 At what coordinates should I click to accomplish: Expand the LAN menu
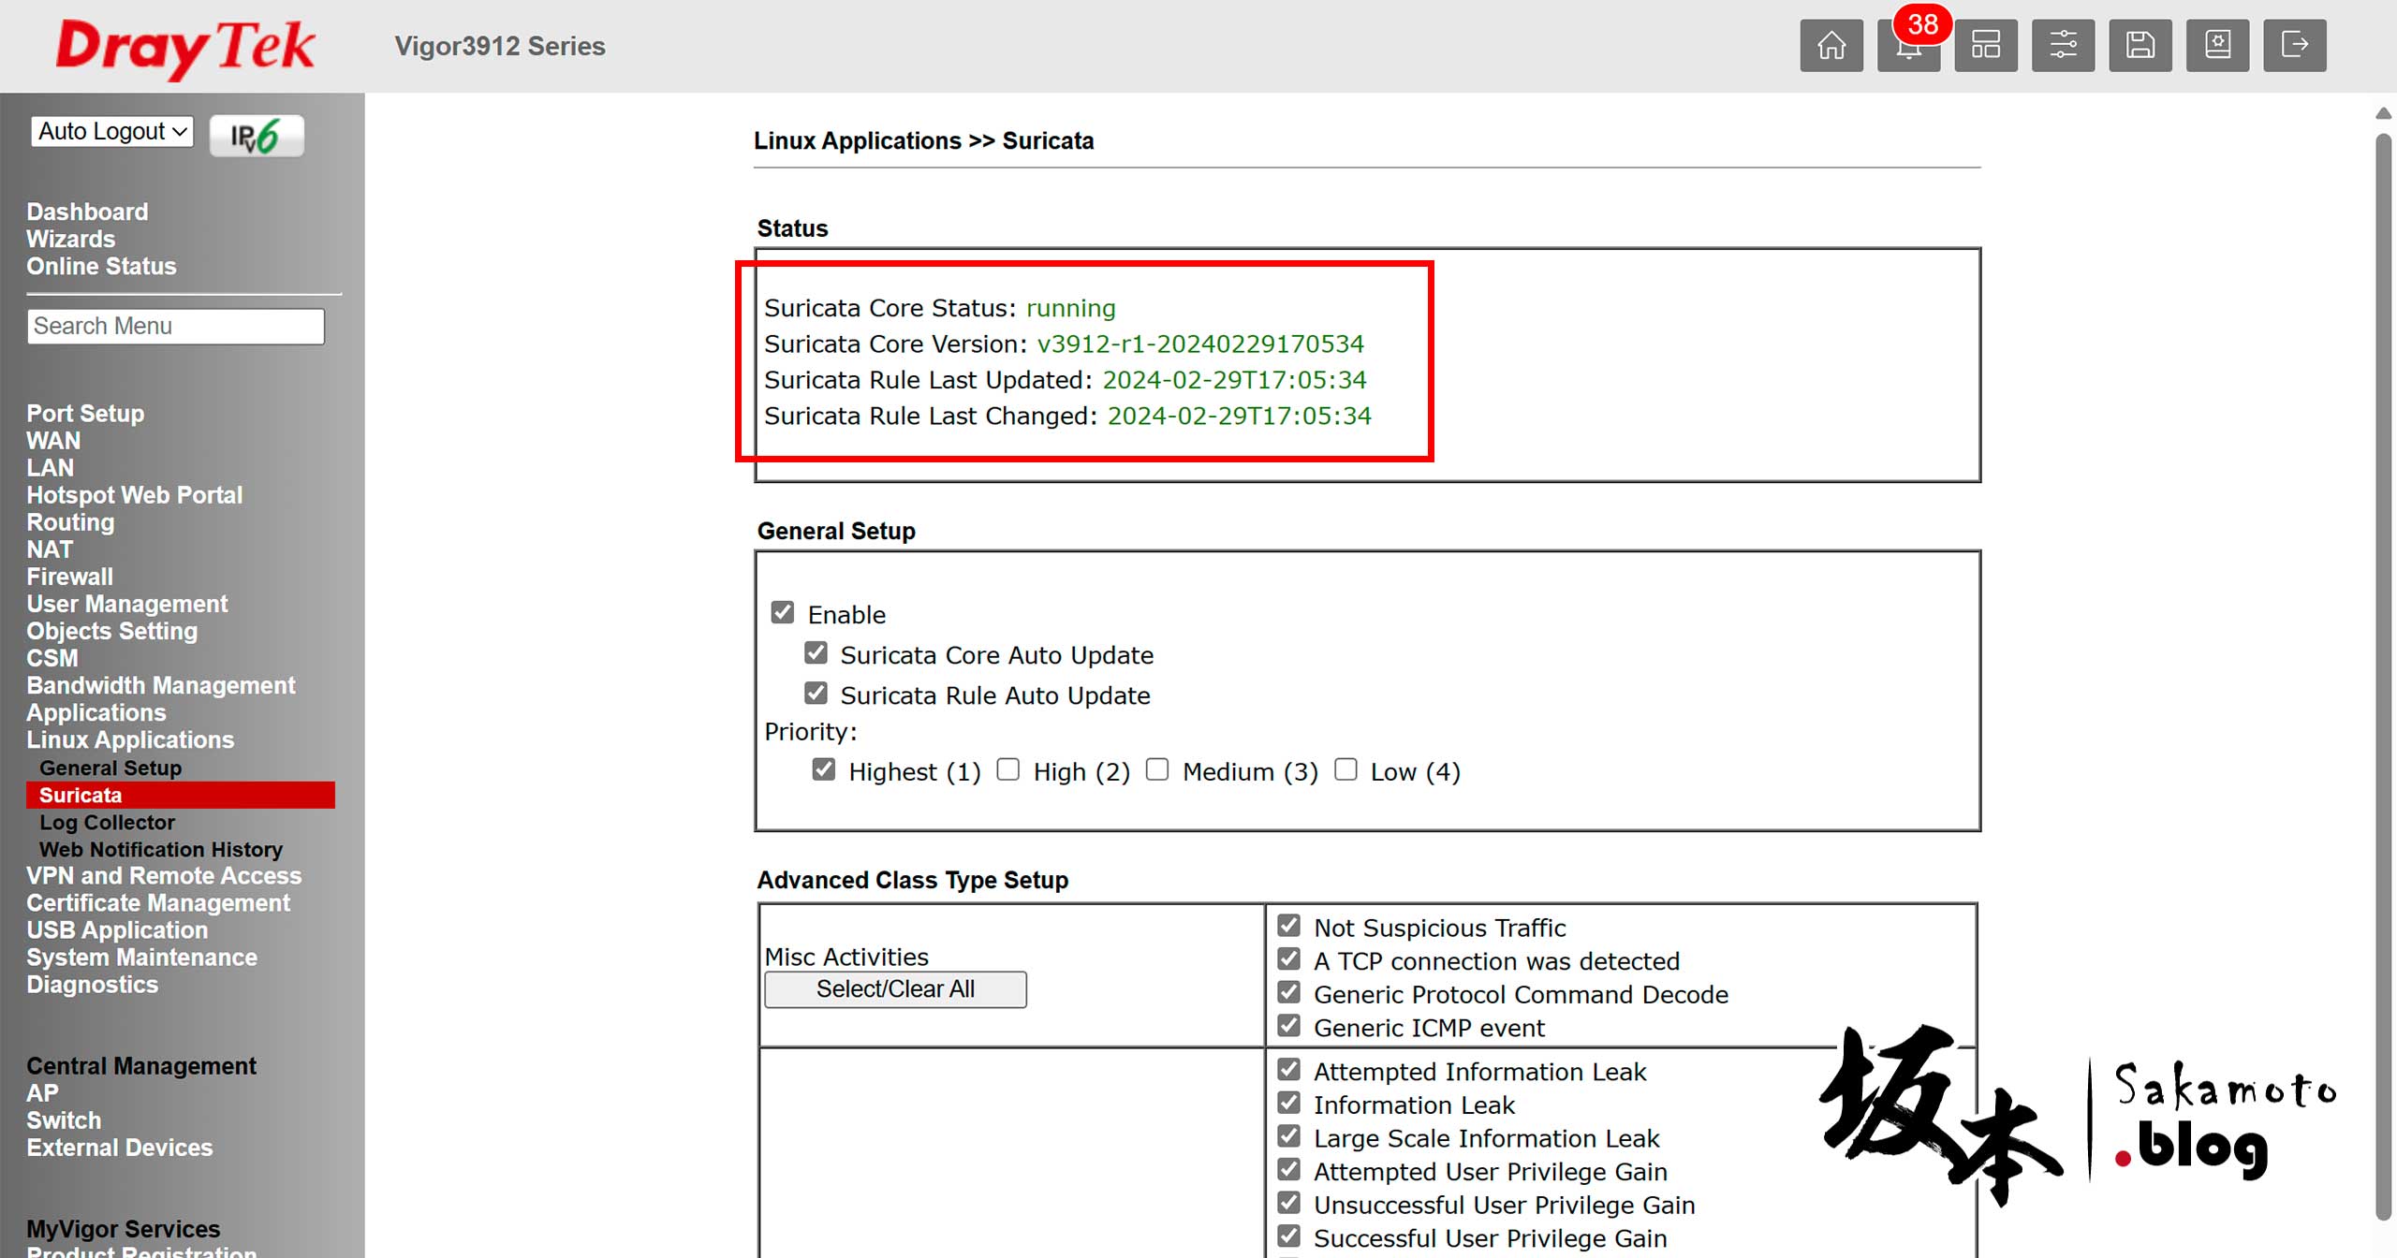[50, 467]
